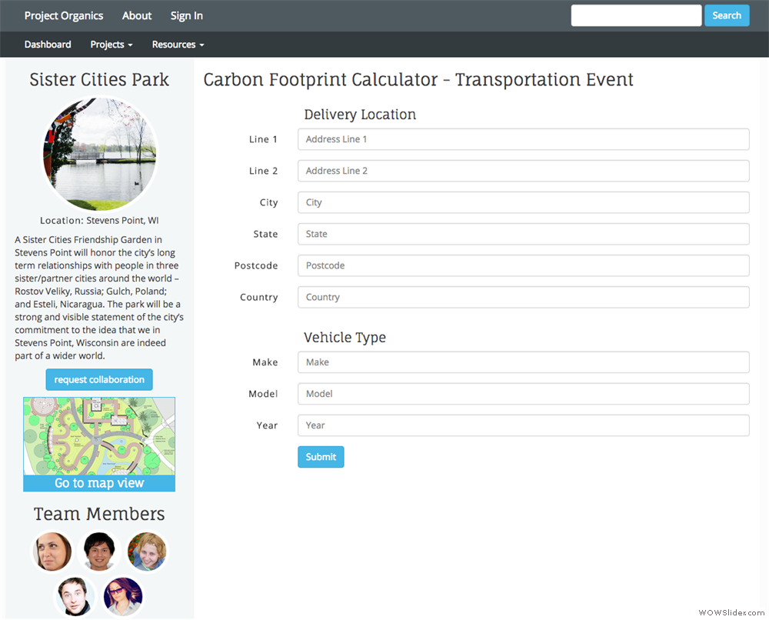Focus the top search text box
The height and width of the screenshot is (620, 769).
click(x=636, y=15)
